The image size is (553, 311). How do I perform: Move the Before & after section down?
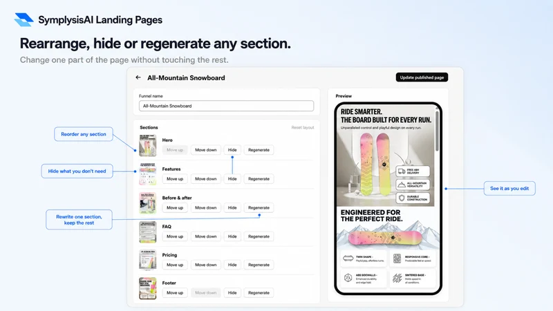[x=206, y=208]
